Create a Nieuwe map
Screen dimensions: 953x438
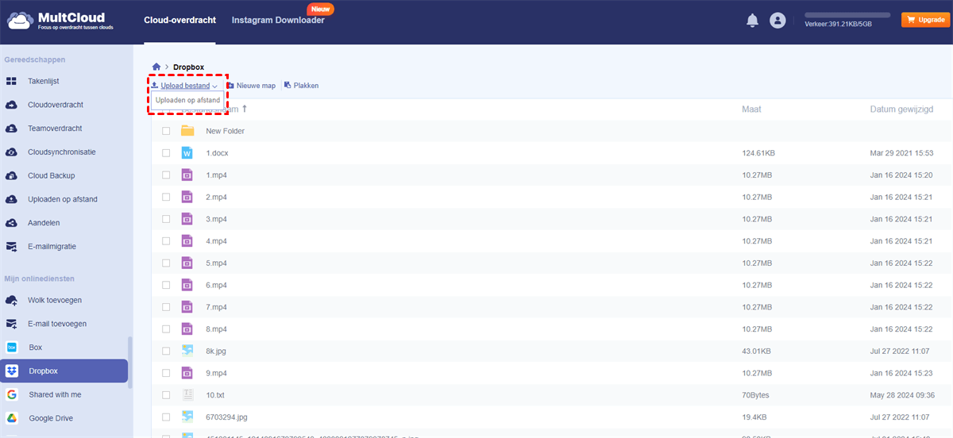point(251,86)
